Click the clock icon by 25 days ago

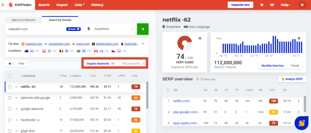197,79
